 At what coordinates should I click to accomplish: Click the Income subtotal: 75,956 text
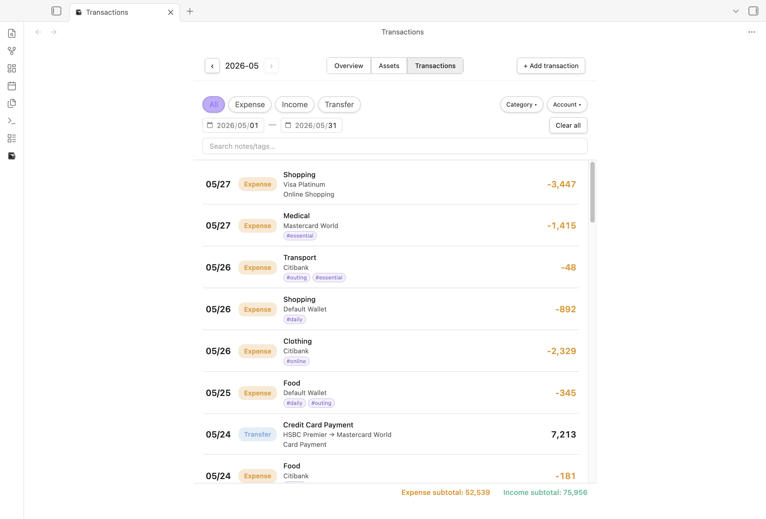click(545, 493)
